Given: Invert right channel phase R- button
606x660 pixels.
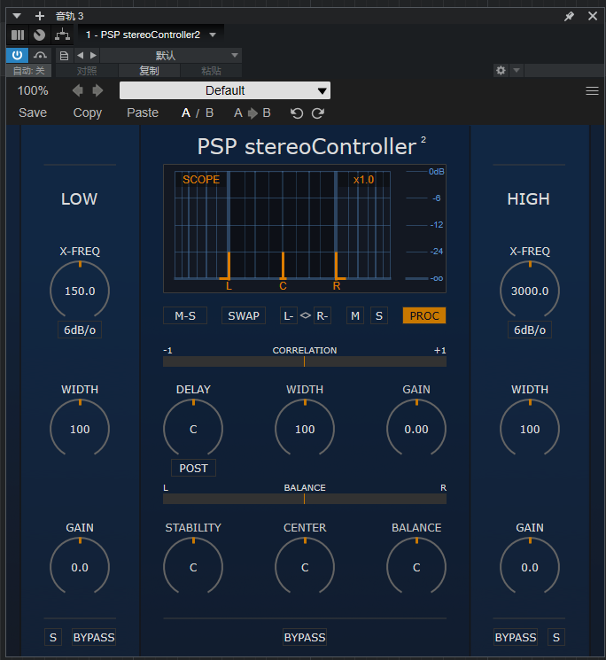Looking at the screenshot, I should [x=322, y=315].
